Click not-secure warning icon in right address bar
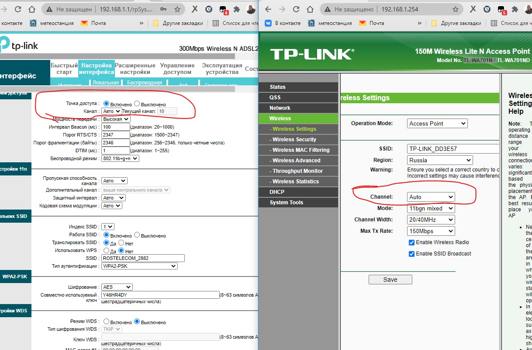The height and width of the screenshot is (350, 532). 328,9
